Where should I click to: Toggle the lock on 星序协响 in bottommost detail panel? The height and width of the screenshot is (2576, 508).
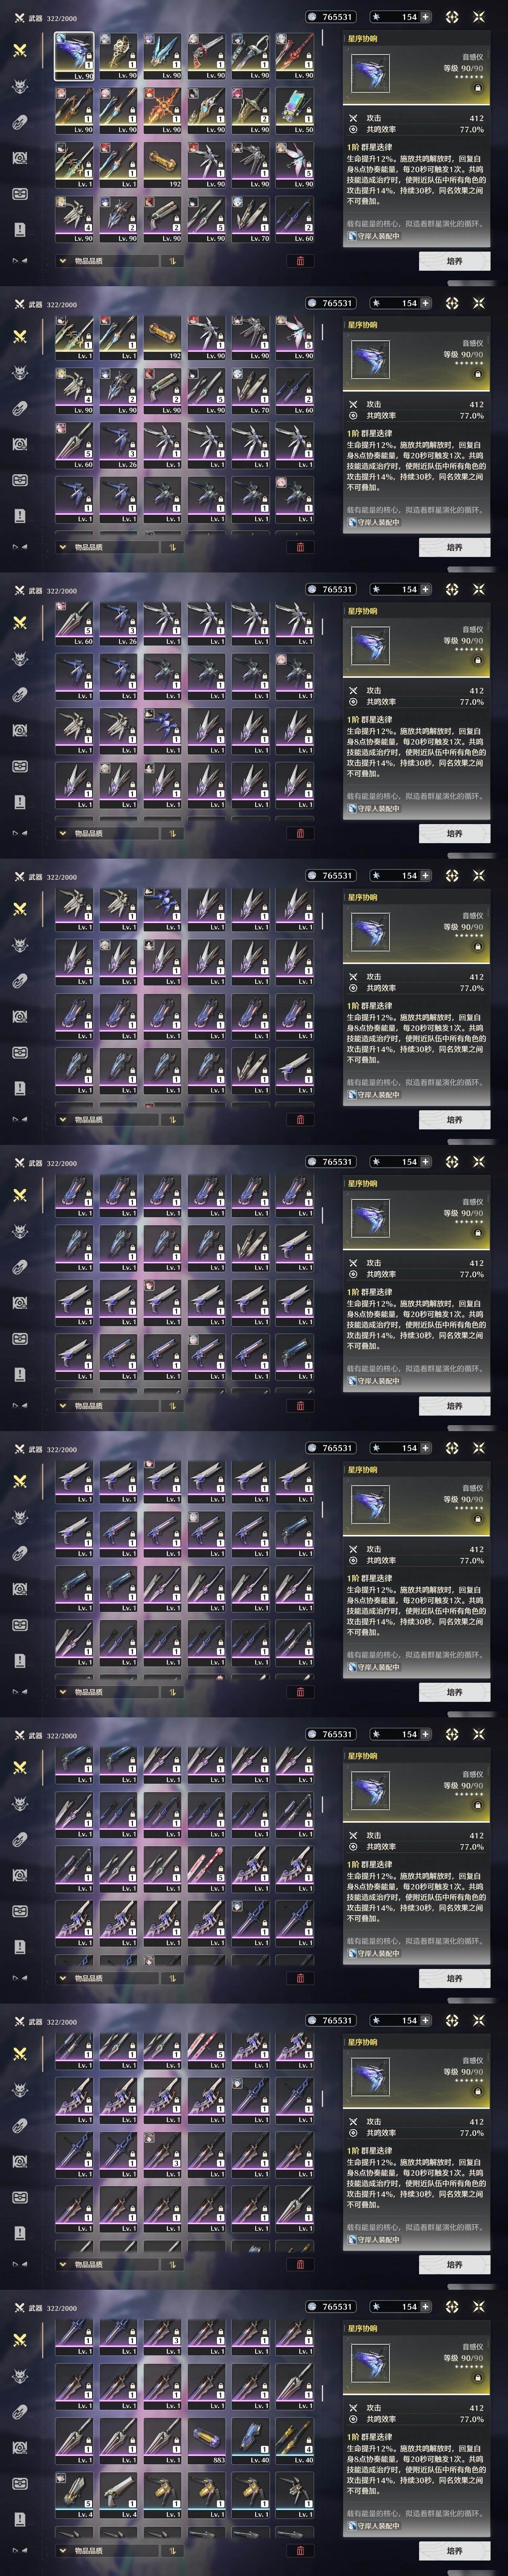[477, 2378]
